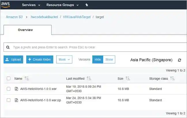Check the box for AWS-HelloWorld-1.0.0.war.zip
Screen dimensions: 187x118
[9, 100]
